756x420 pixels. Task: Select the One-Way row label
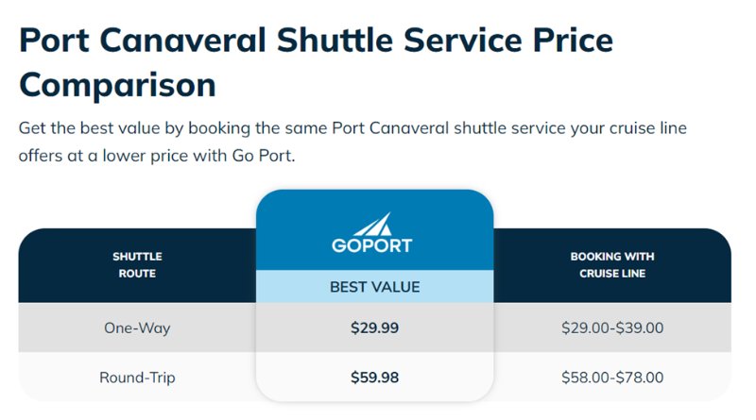pyautogui.click(x=137, y=328)
